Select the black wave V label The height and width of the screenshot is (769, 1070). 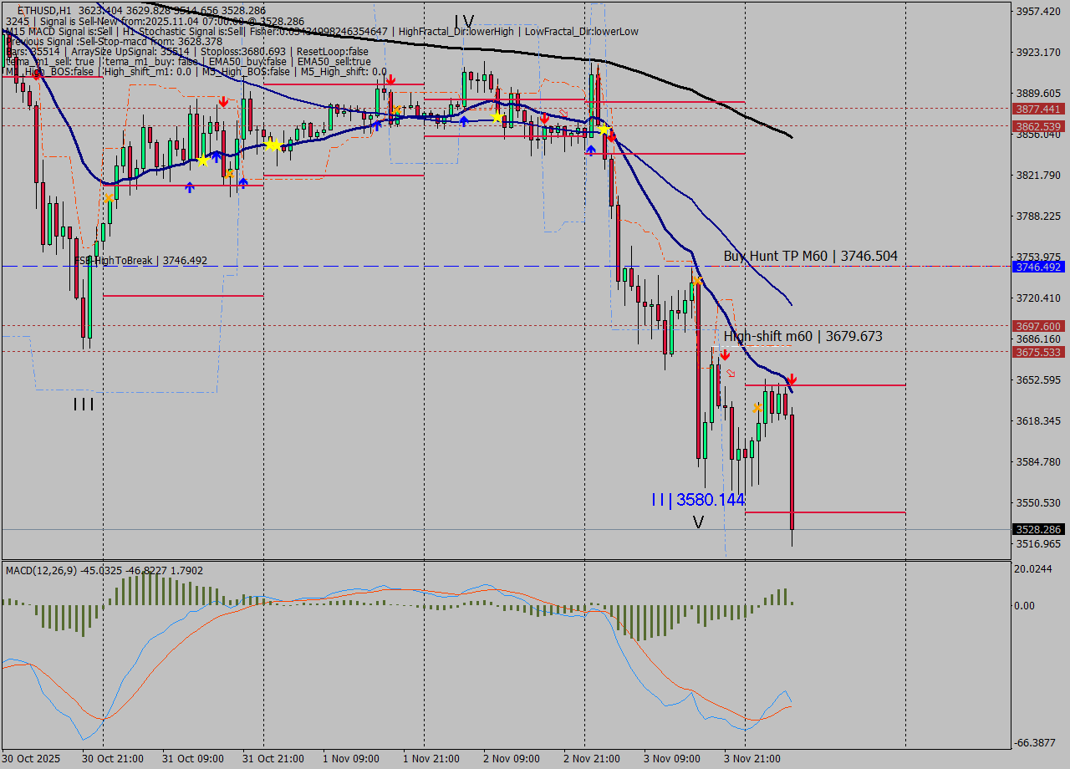698,522
